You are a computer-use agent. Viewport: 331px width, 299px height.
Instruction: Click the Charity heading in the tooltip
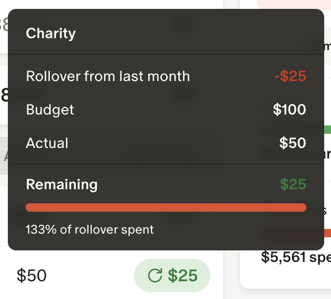pos(51,33)
